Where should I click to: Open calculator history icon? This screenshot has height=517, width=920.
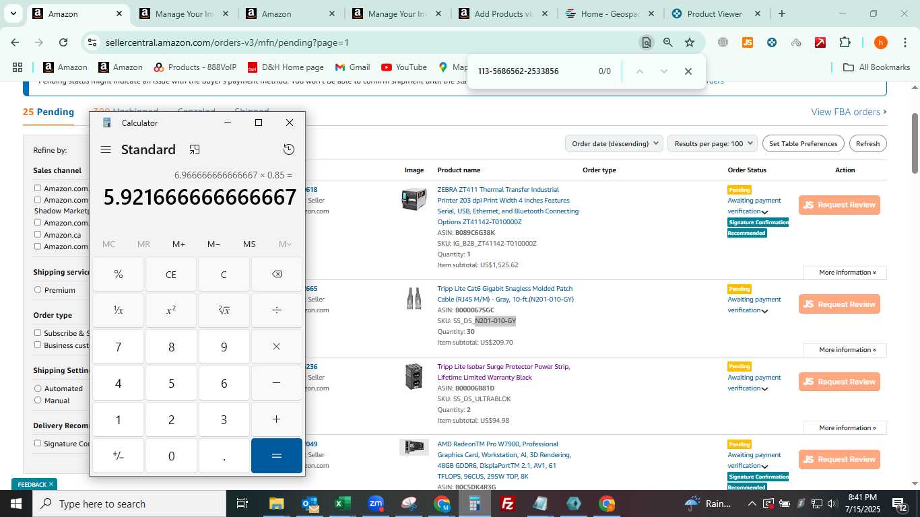(x=289, y=149)
